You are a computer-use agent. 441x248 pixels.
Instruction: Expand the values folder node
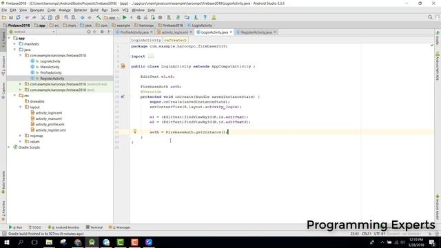click(20, 141)
